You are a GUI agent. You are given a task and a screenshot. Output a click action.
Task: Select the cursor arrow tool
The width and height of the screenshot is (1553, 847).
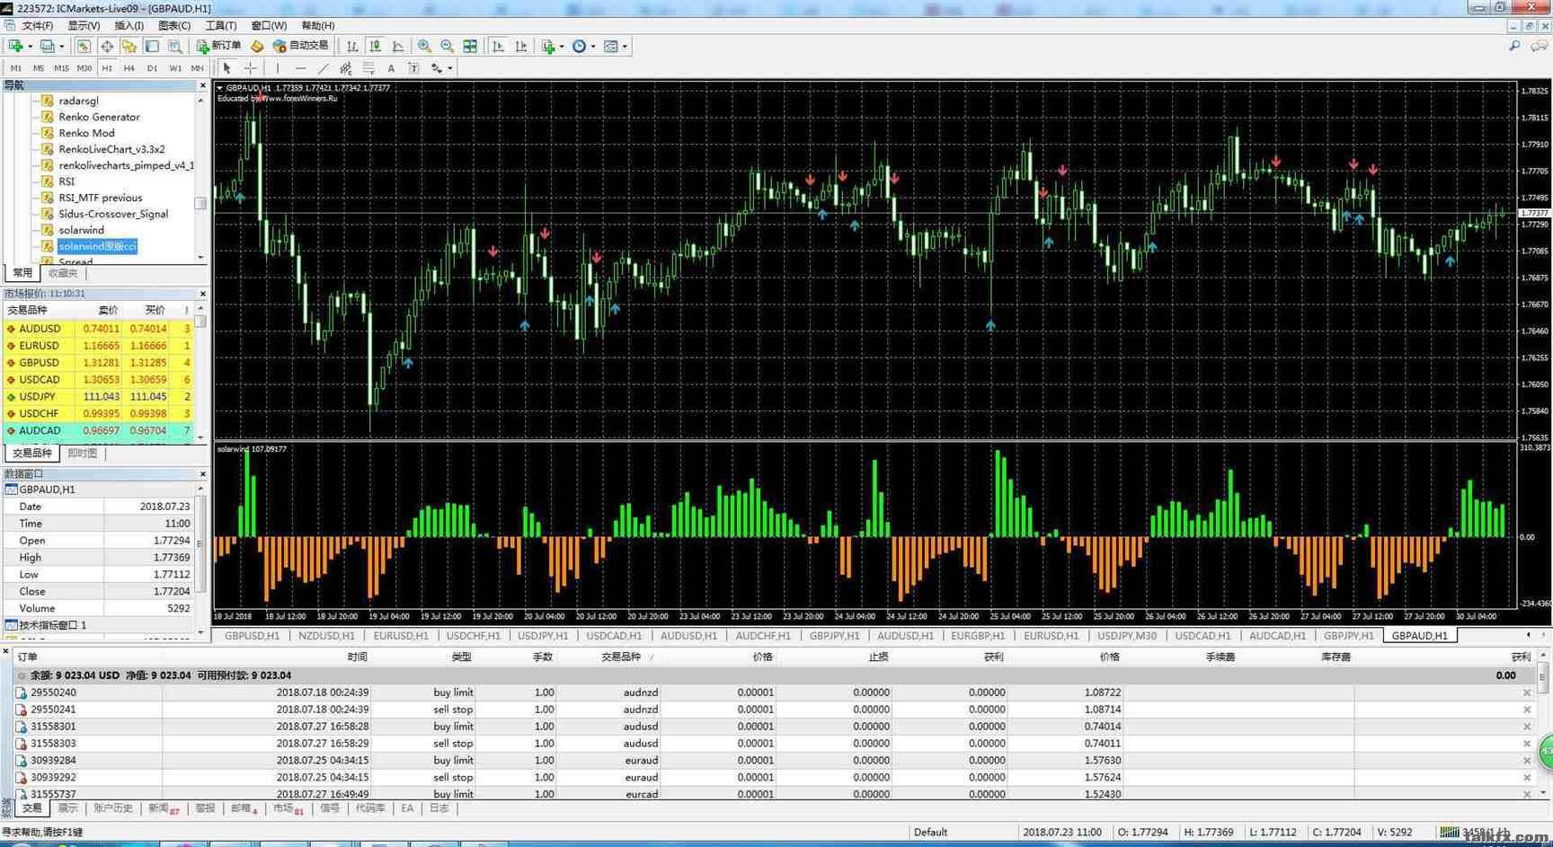(x=227, y=67)
